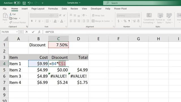This screenshot has height=102, width=181.
Task: Click Merge & Center button
Action: click(101, 21)
